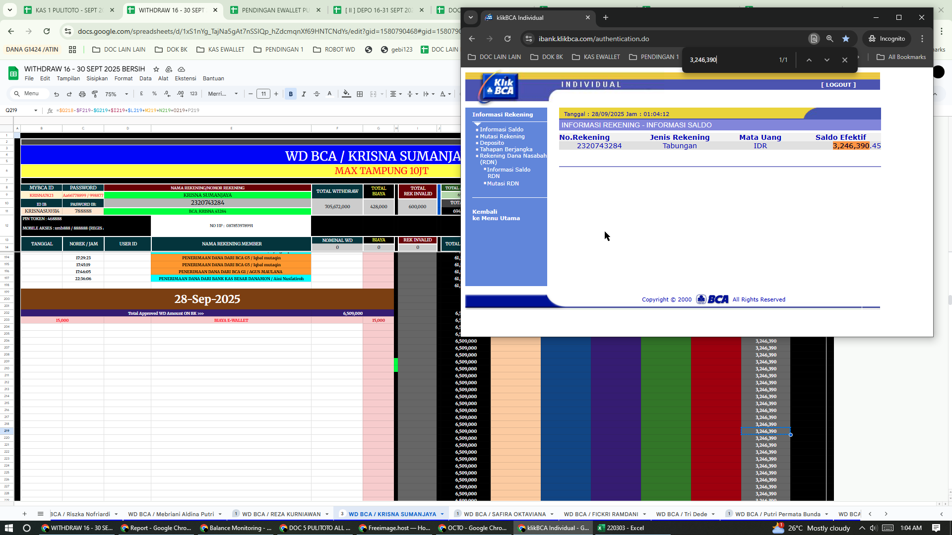Open the Tampilan menu
This screenshot has height=535, width=952.
pos(68,78)
